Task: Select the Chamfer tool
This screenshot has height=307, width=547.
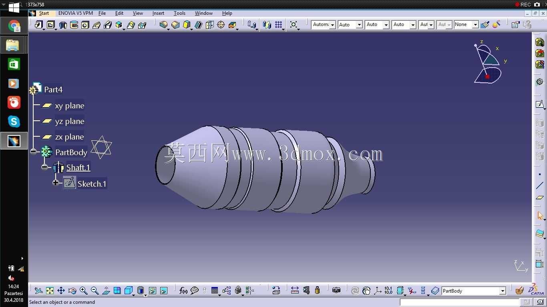Action: coord(175,25)
